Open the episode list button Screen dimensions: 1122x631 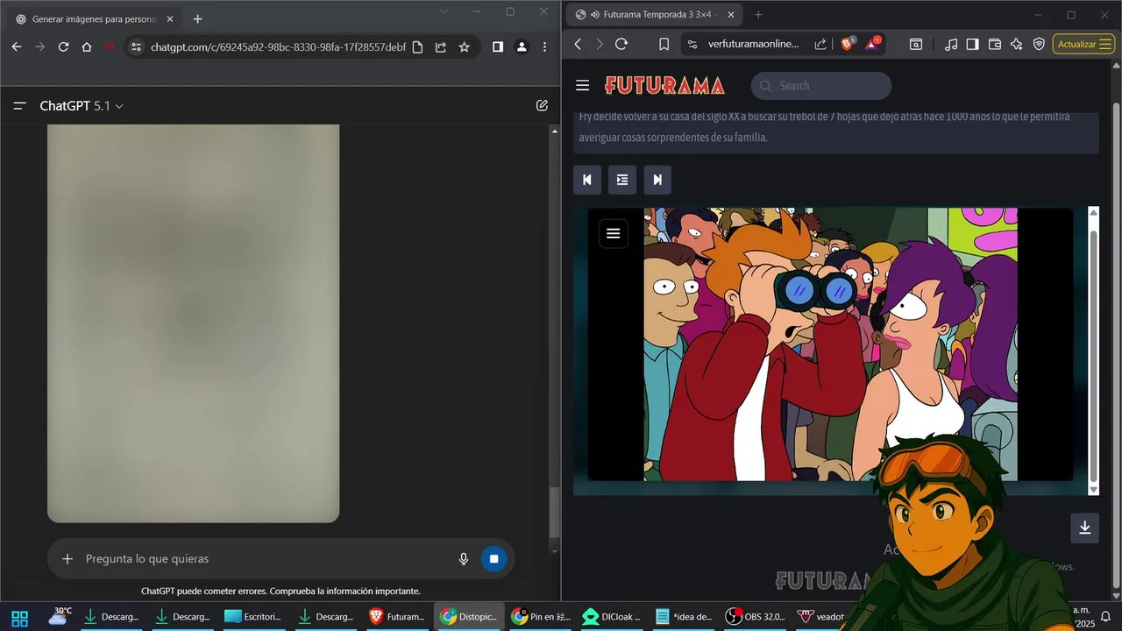click(622, 180)
